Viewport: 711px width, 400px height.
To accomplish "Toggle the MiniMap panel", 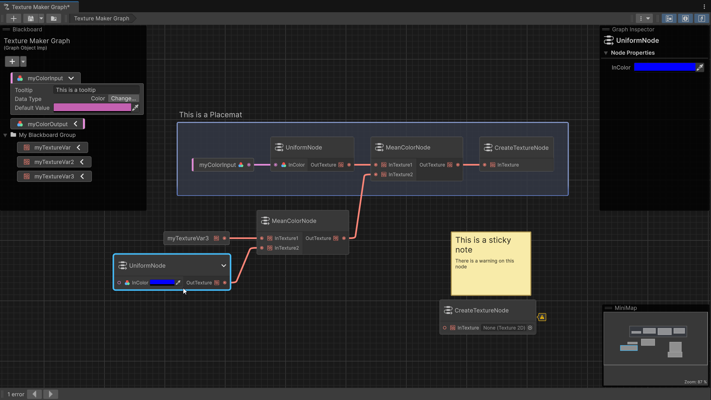I will coord(702,18).
